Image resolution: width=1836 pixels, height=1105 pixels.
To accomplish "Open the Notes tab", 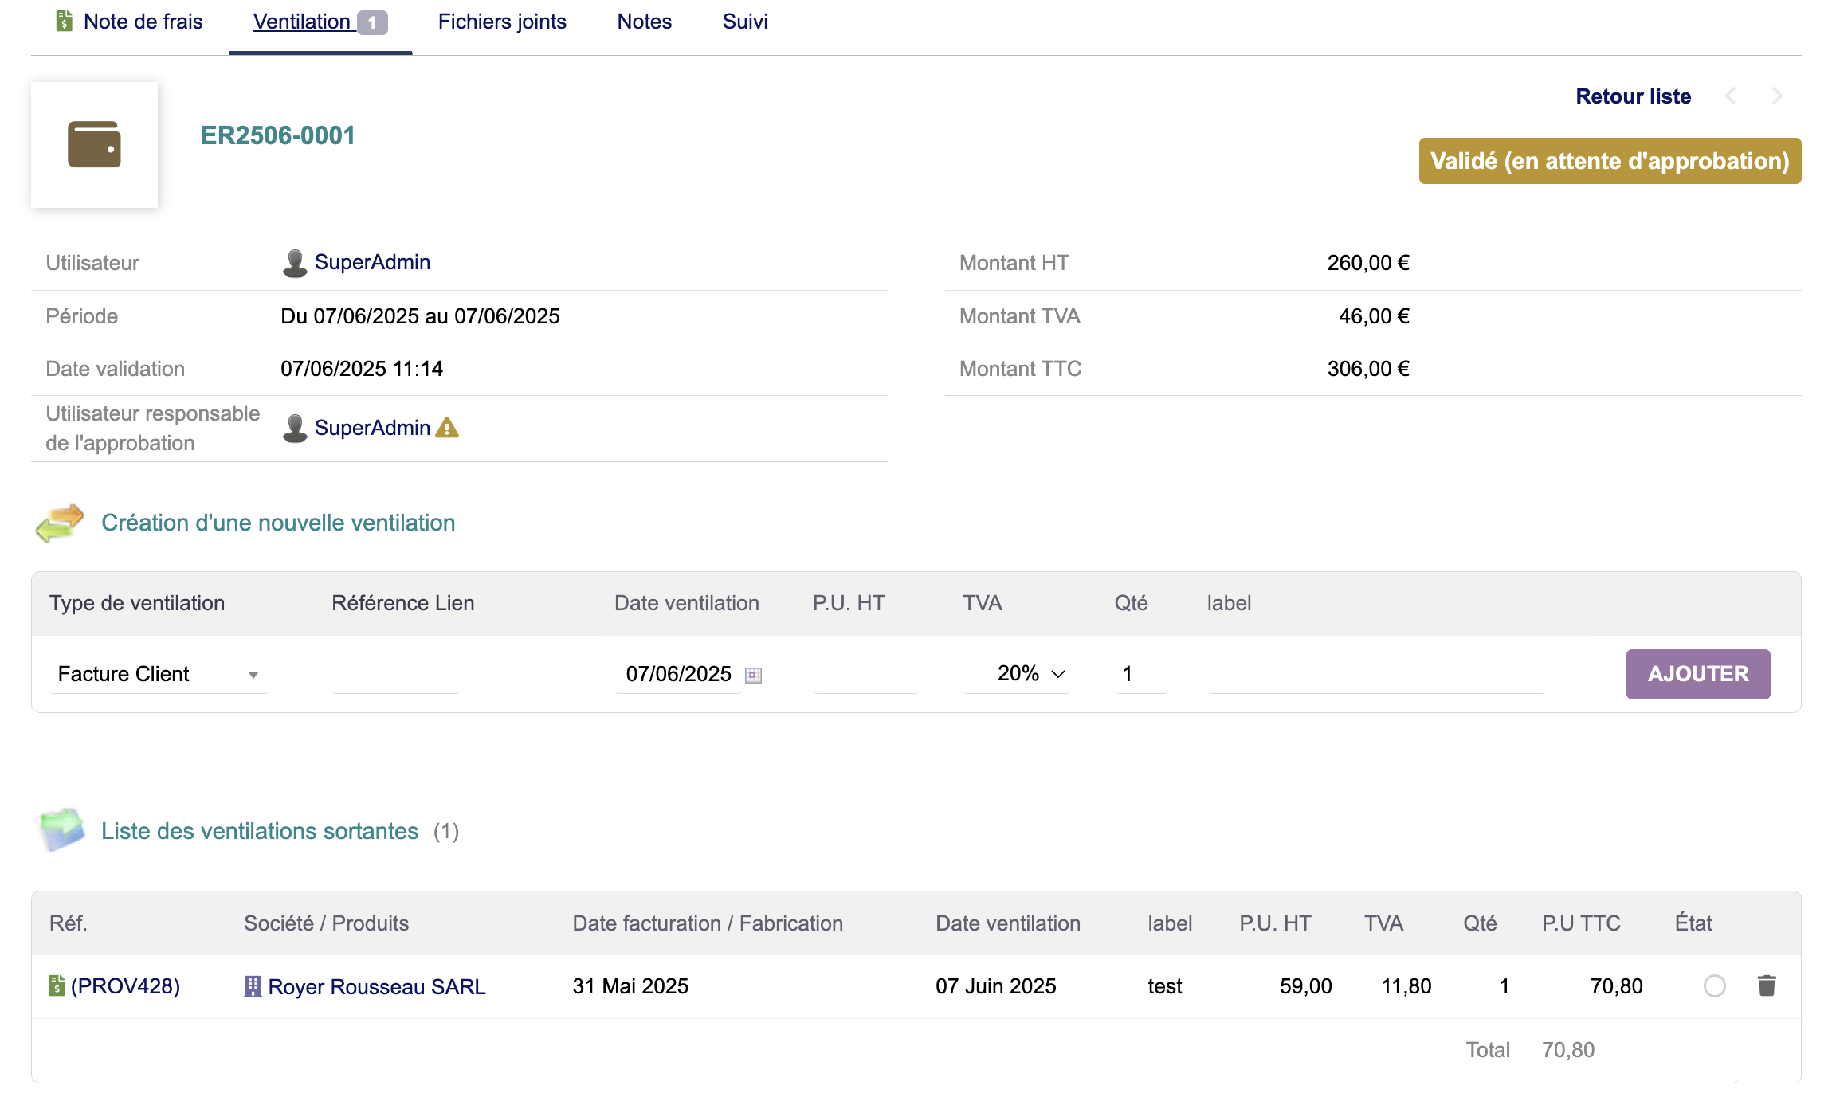I will 644,22.
